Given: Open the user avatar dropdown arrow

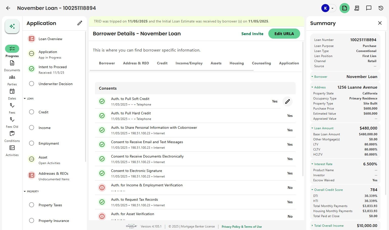Looking at the screenshot, I should point(332,8).
